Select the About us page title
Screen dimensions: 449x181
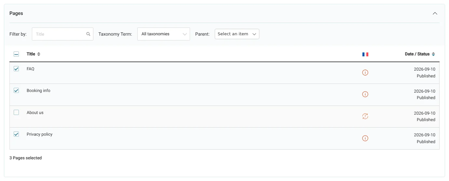35,113
